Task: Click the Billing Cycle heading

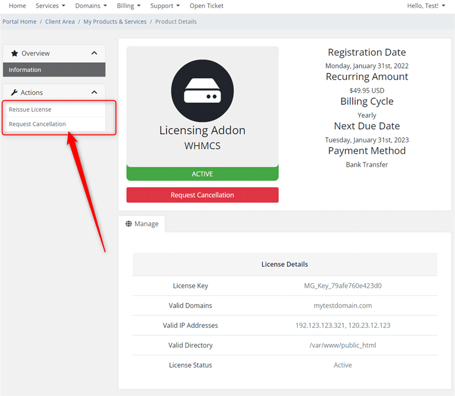Action: point(367,101)
